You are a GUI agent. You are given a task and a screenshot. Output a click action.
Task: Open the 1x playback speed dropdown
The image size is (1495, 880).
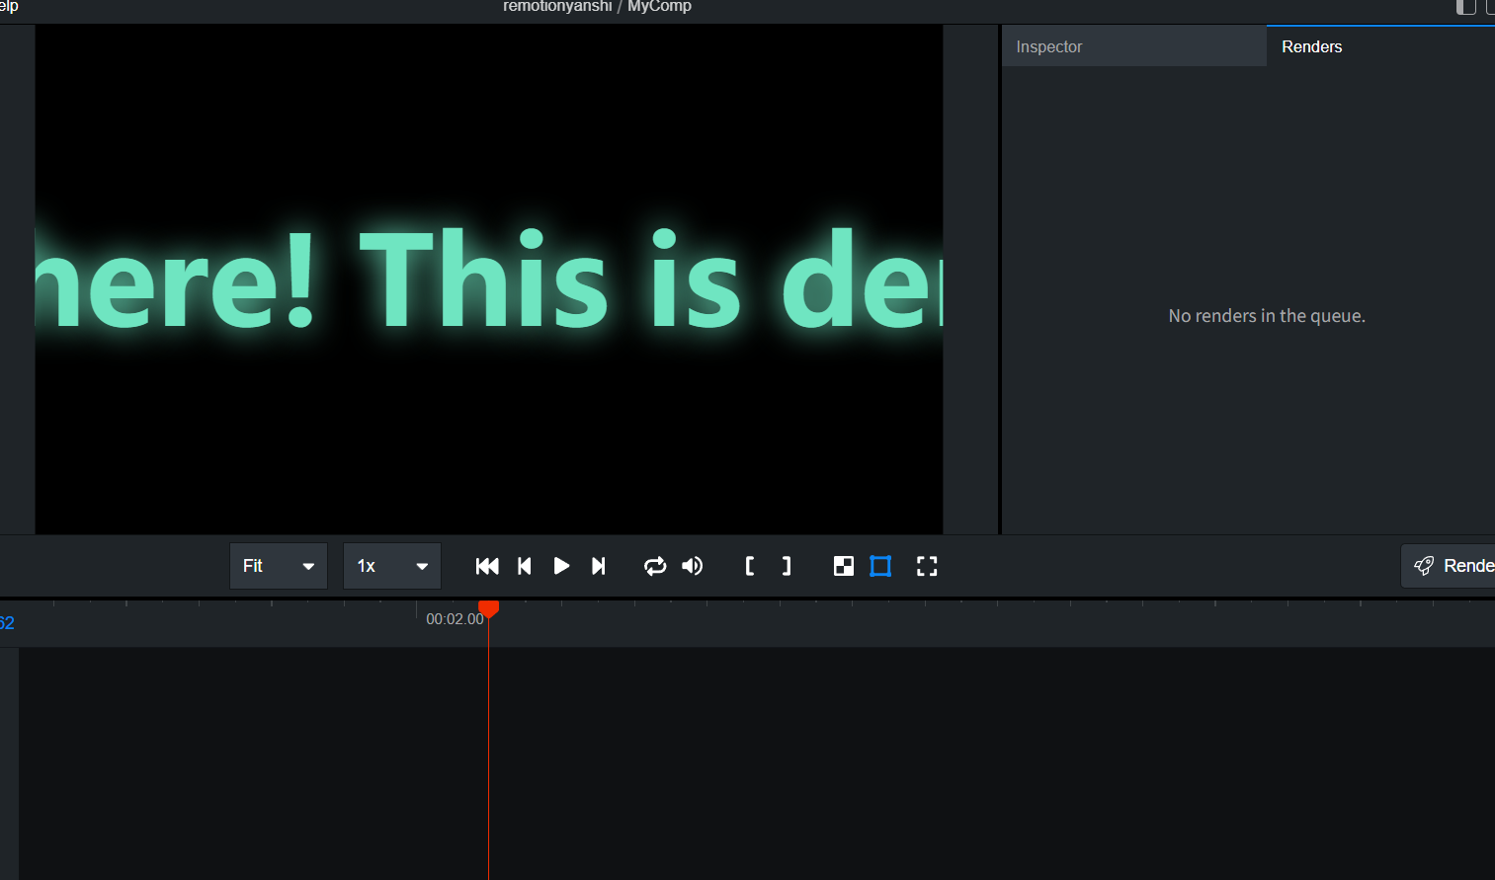[x=392, y=566]
